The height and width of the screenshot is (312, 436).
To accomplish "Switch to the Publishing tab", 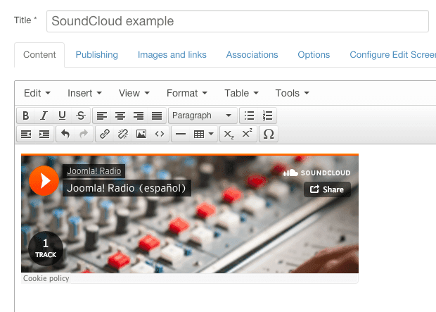I will point(97,55).
